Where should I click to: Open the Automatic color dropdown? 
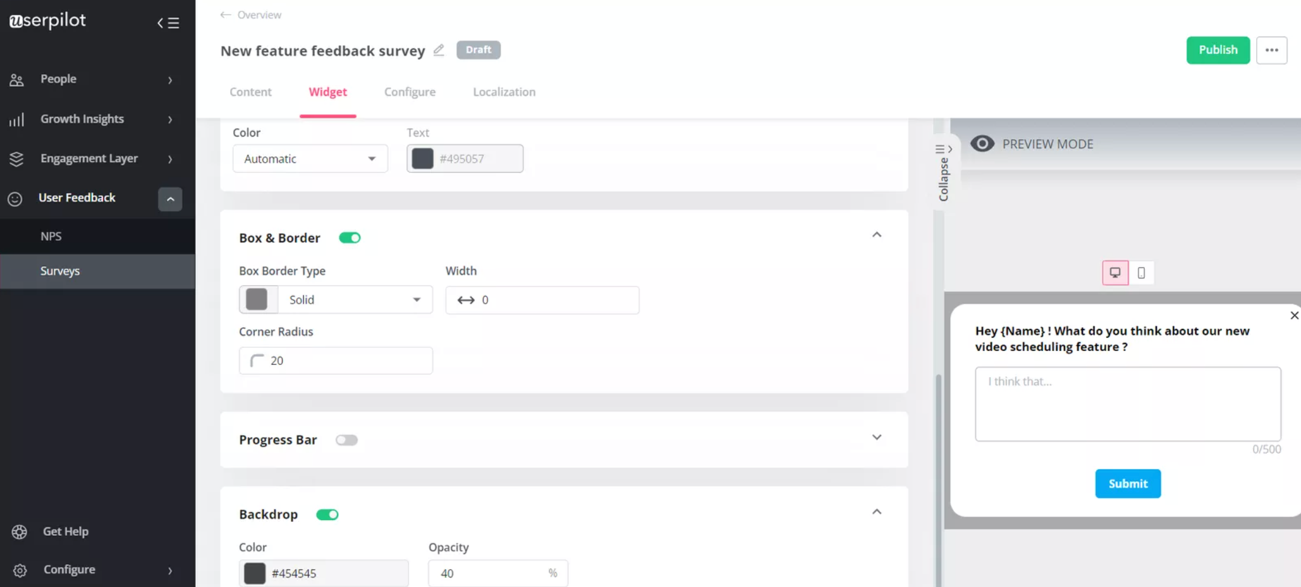[x=310, y=159]
